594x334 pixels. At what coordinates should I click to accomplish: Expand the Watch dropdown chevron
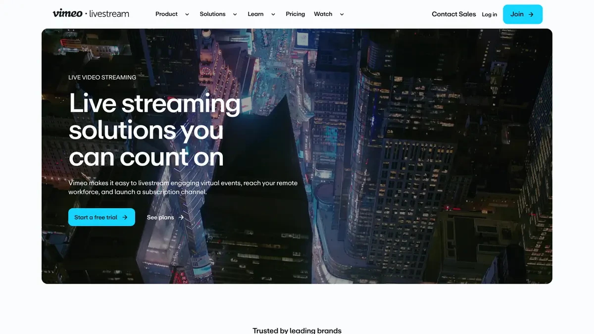pyautogui.click(x=342, y=14)
